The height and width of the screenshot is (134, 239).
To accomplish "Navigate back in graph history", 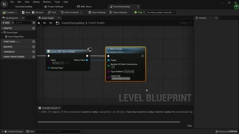I will coord(44,23).
